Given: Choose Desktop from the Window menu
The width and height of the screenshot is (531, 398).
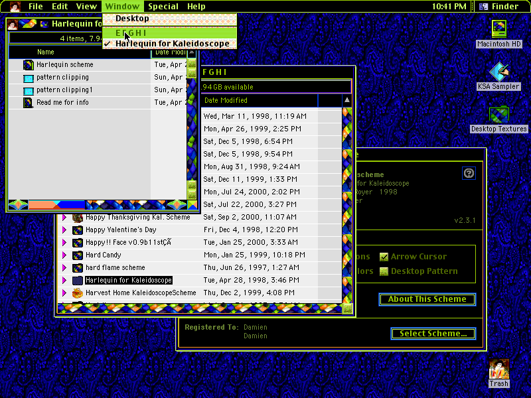Looking at the screenshot, I should [169, 19].
